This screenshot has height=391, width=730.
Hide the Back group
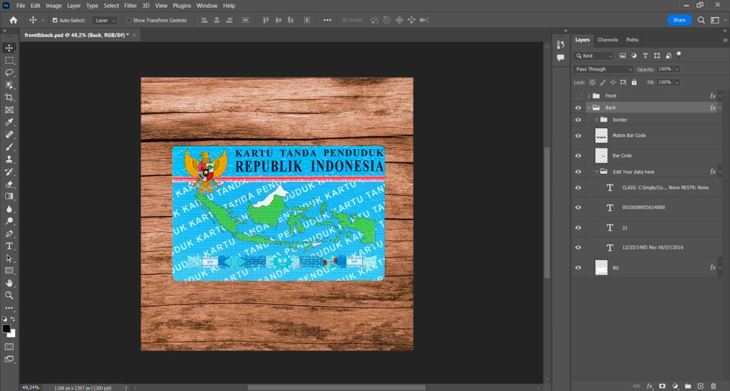point(578,108)
